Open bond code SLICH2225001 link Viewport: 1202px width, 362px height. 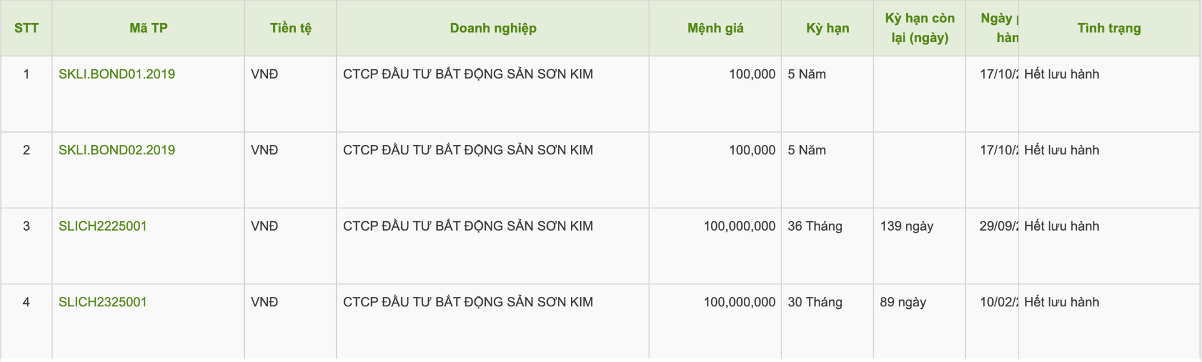103,226
